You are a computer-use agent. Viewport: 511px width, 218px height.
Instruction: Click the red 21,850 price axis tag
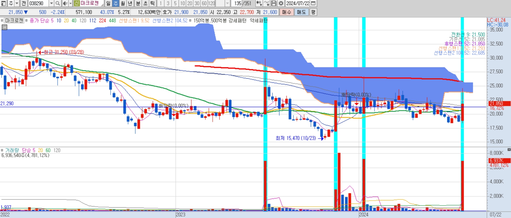pos(499,104)
